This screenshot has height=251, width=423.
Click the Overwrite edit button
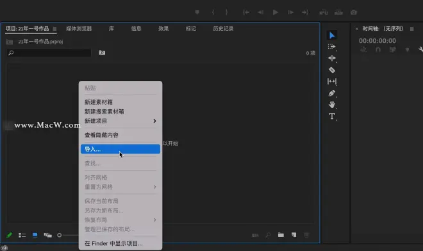(x=338, y=12)
